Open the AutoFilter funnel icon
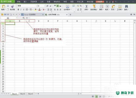136x98 pixels. click(x=94, y=6)
